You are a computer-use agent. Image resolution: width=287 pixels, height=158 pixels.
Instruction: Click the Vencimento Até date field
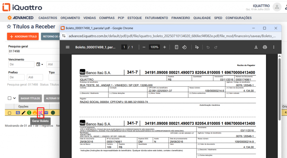53,64
